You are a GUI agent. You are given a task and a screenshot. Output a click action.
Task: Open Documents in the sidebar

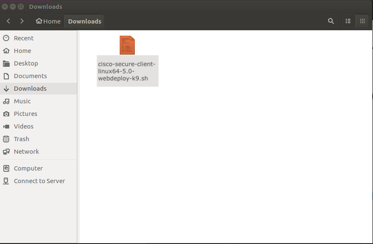pos(38,76)
